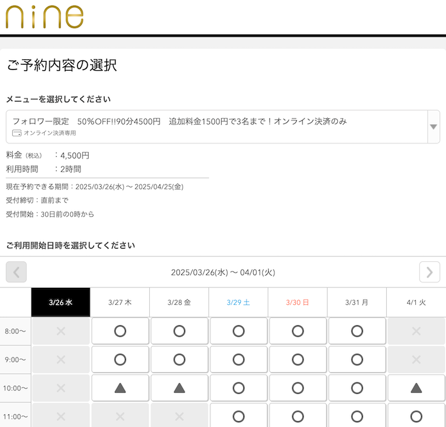Click the 4/1 Tuesday date header

416,302
